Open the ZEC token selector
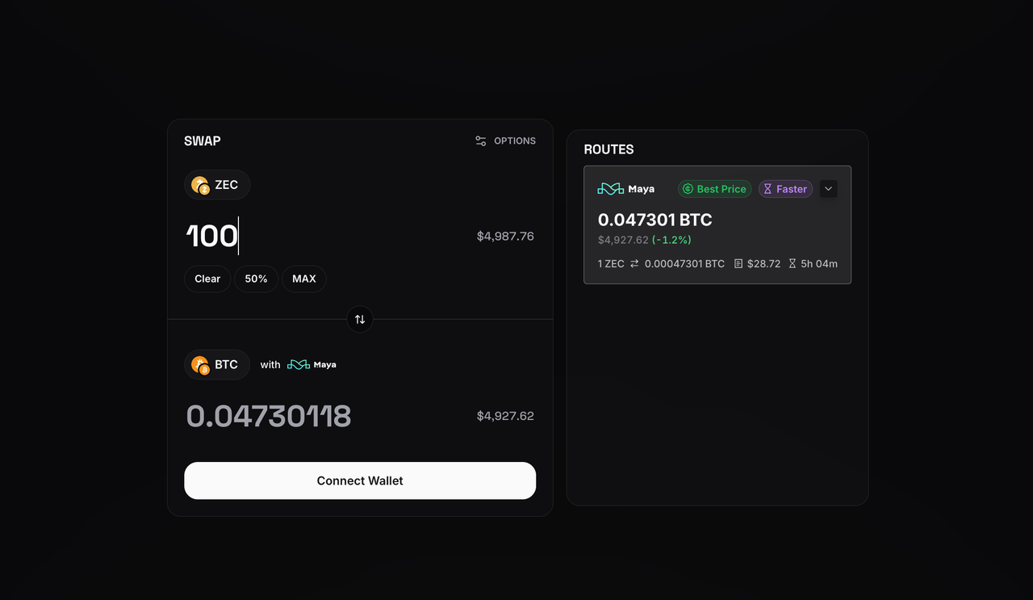Viewport: 1033px width, 600px height. pos(217,185)
